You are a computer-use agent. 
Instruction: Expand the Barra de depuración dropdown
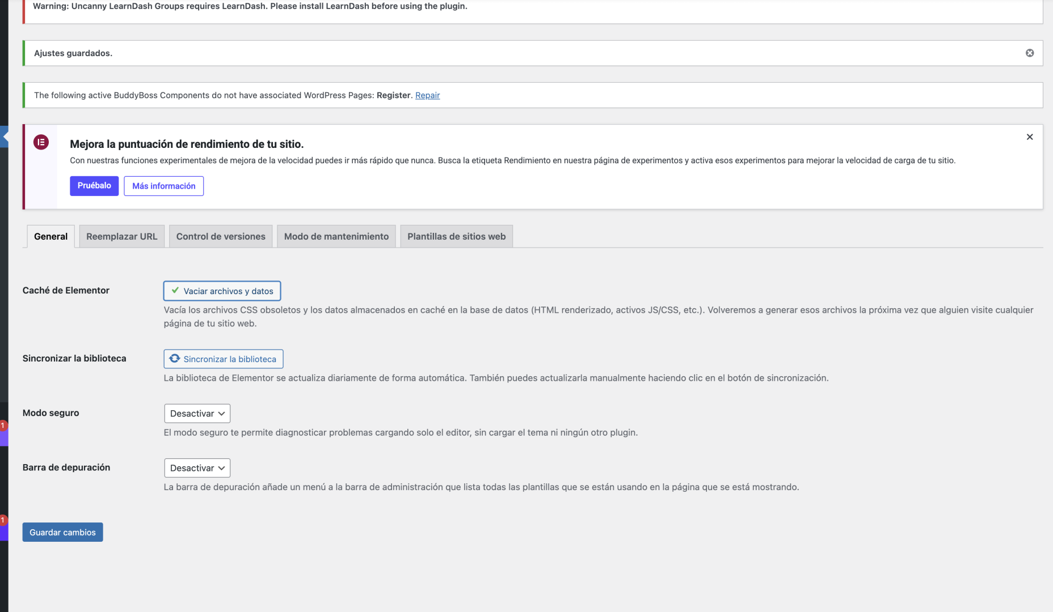pyautogui.click(x=197, y=468)
